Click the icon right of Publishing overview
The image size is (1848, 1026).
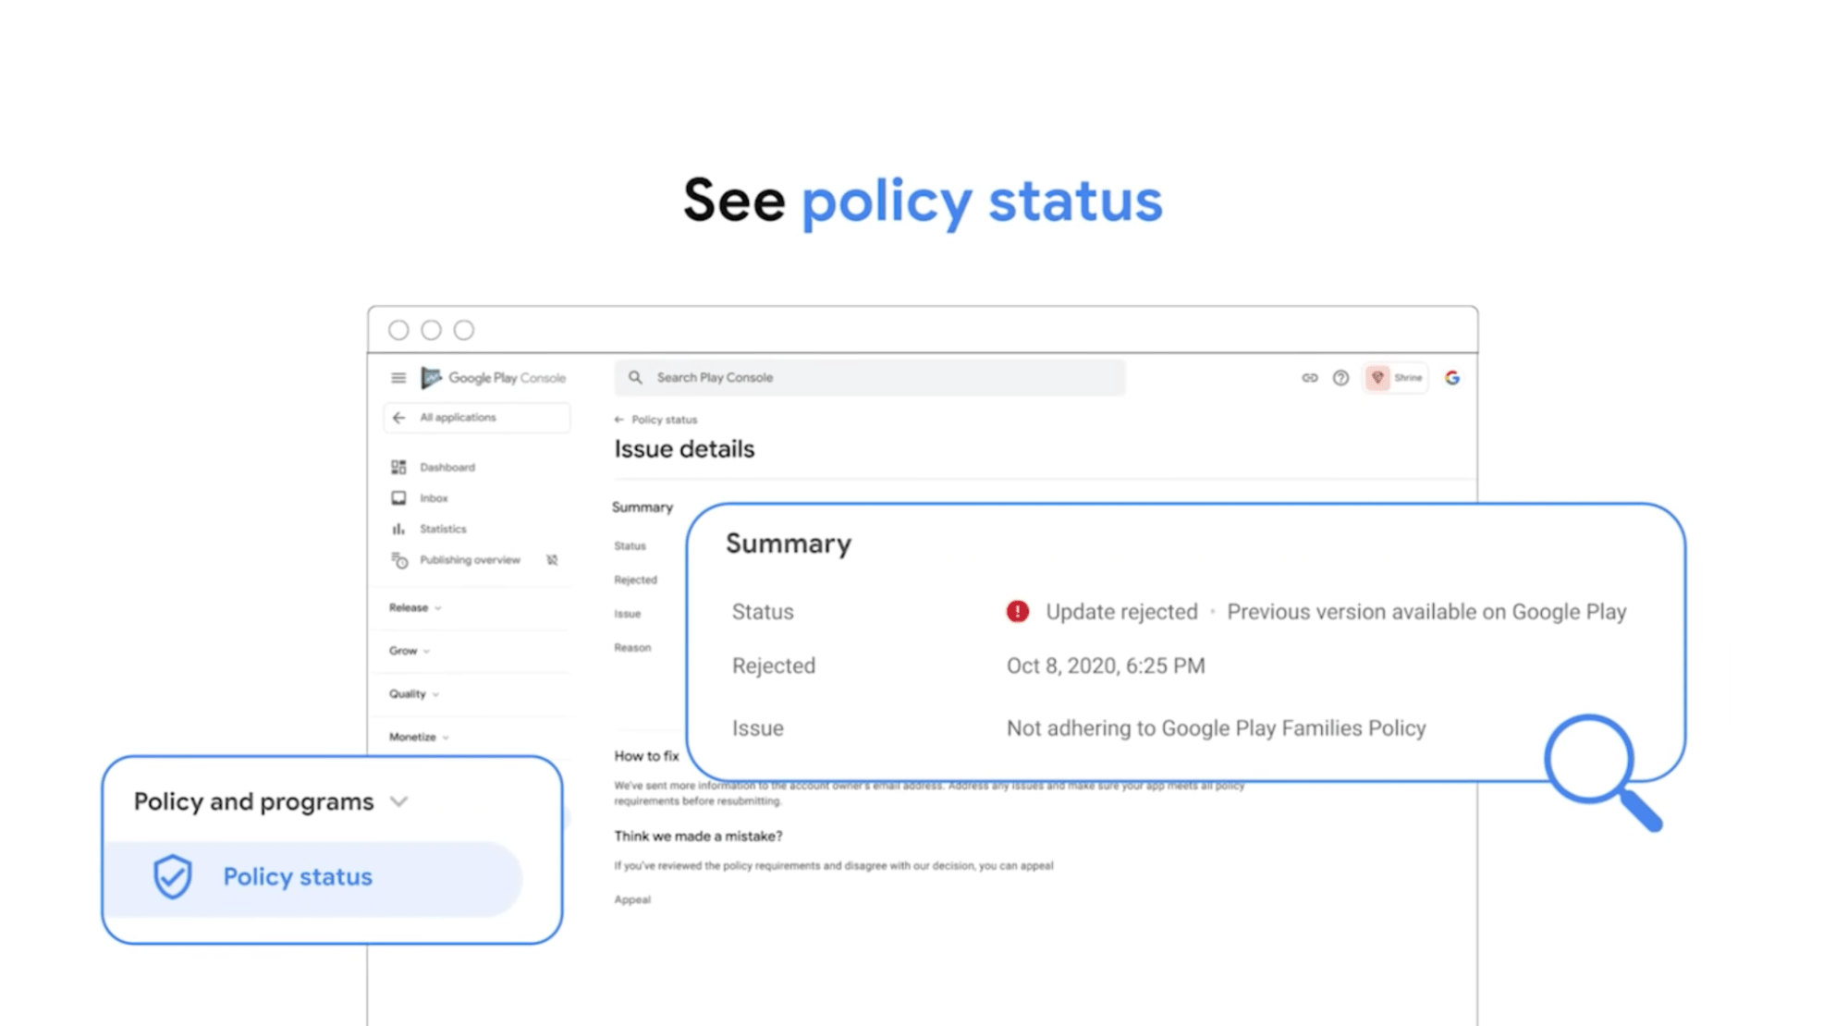coord(552,560)
